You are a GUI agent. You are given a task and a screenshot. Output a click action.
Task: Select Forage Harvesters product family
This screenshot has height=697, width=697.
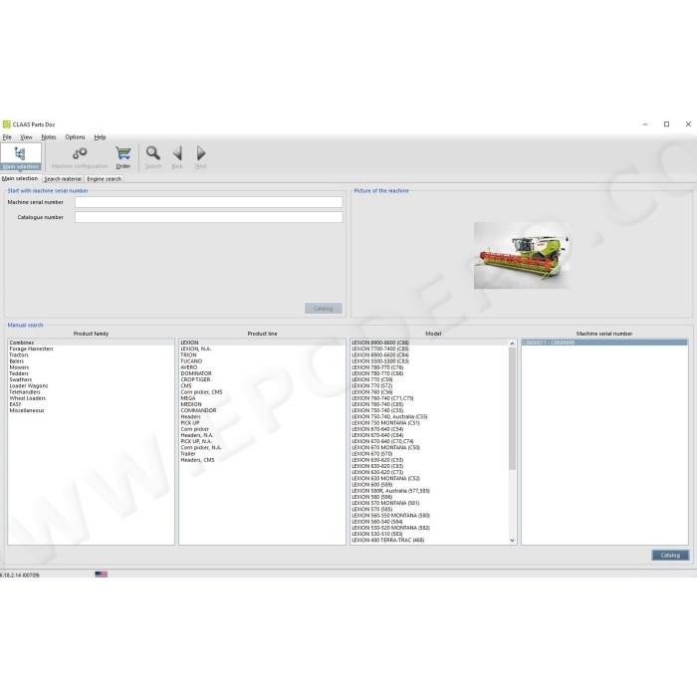tap(91, 348)
